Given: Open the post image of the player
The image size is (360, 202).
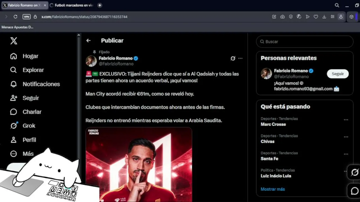Looking at the screenshot, I should 139,164.
